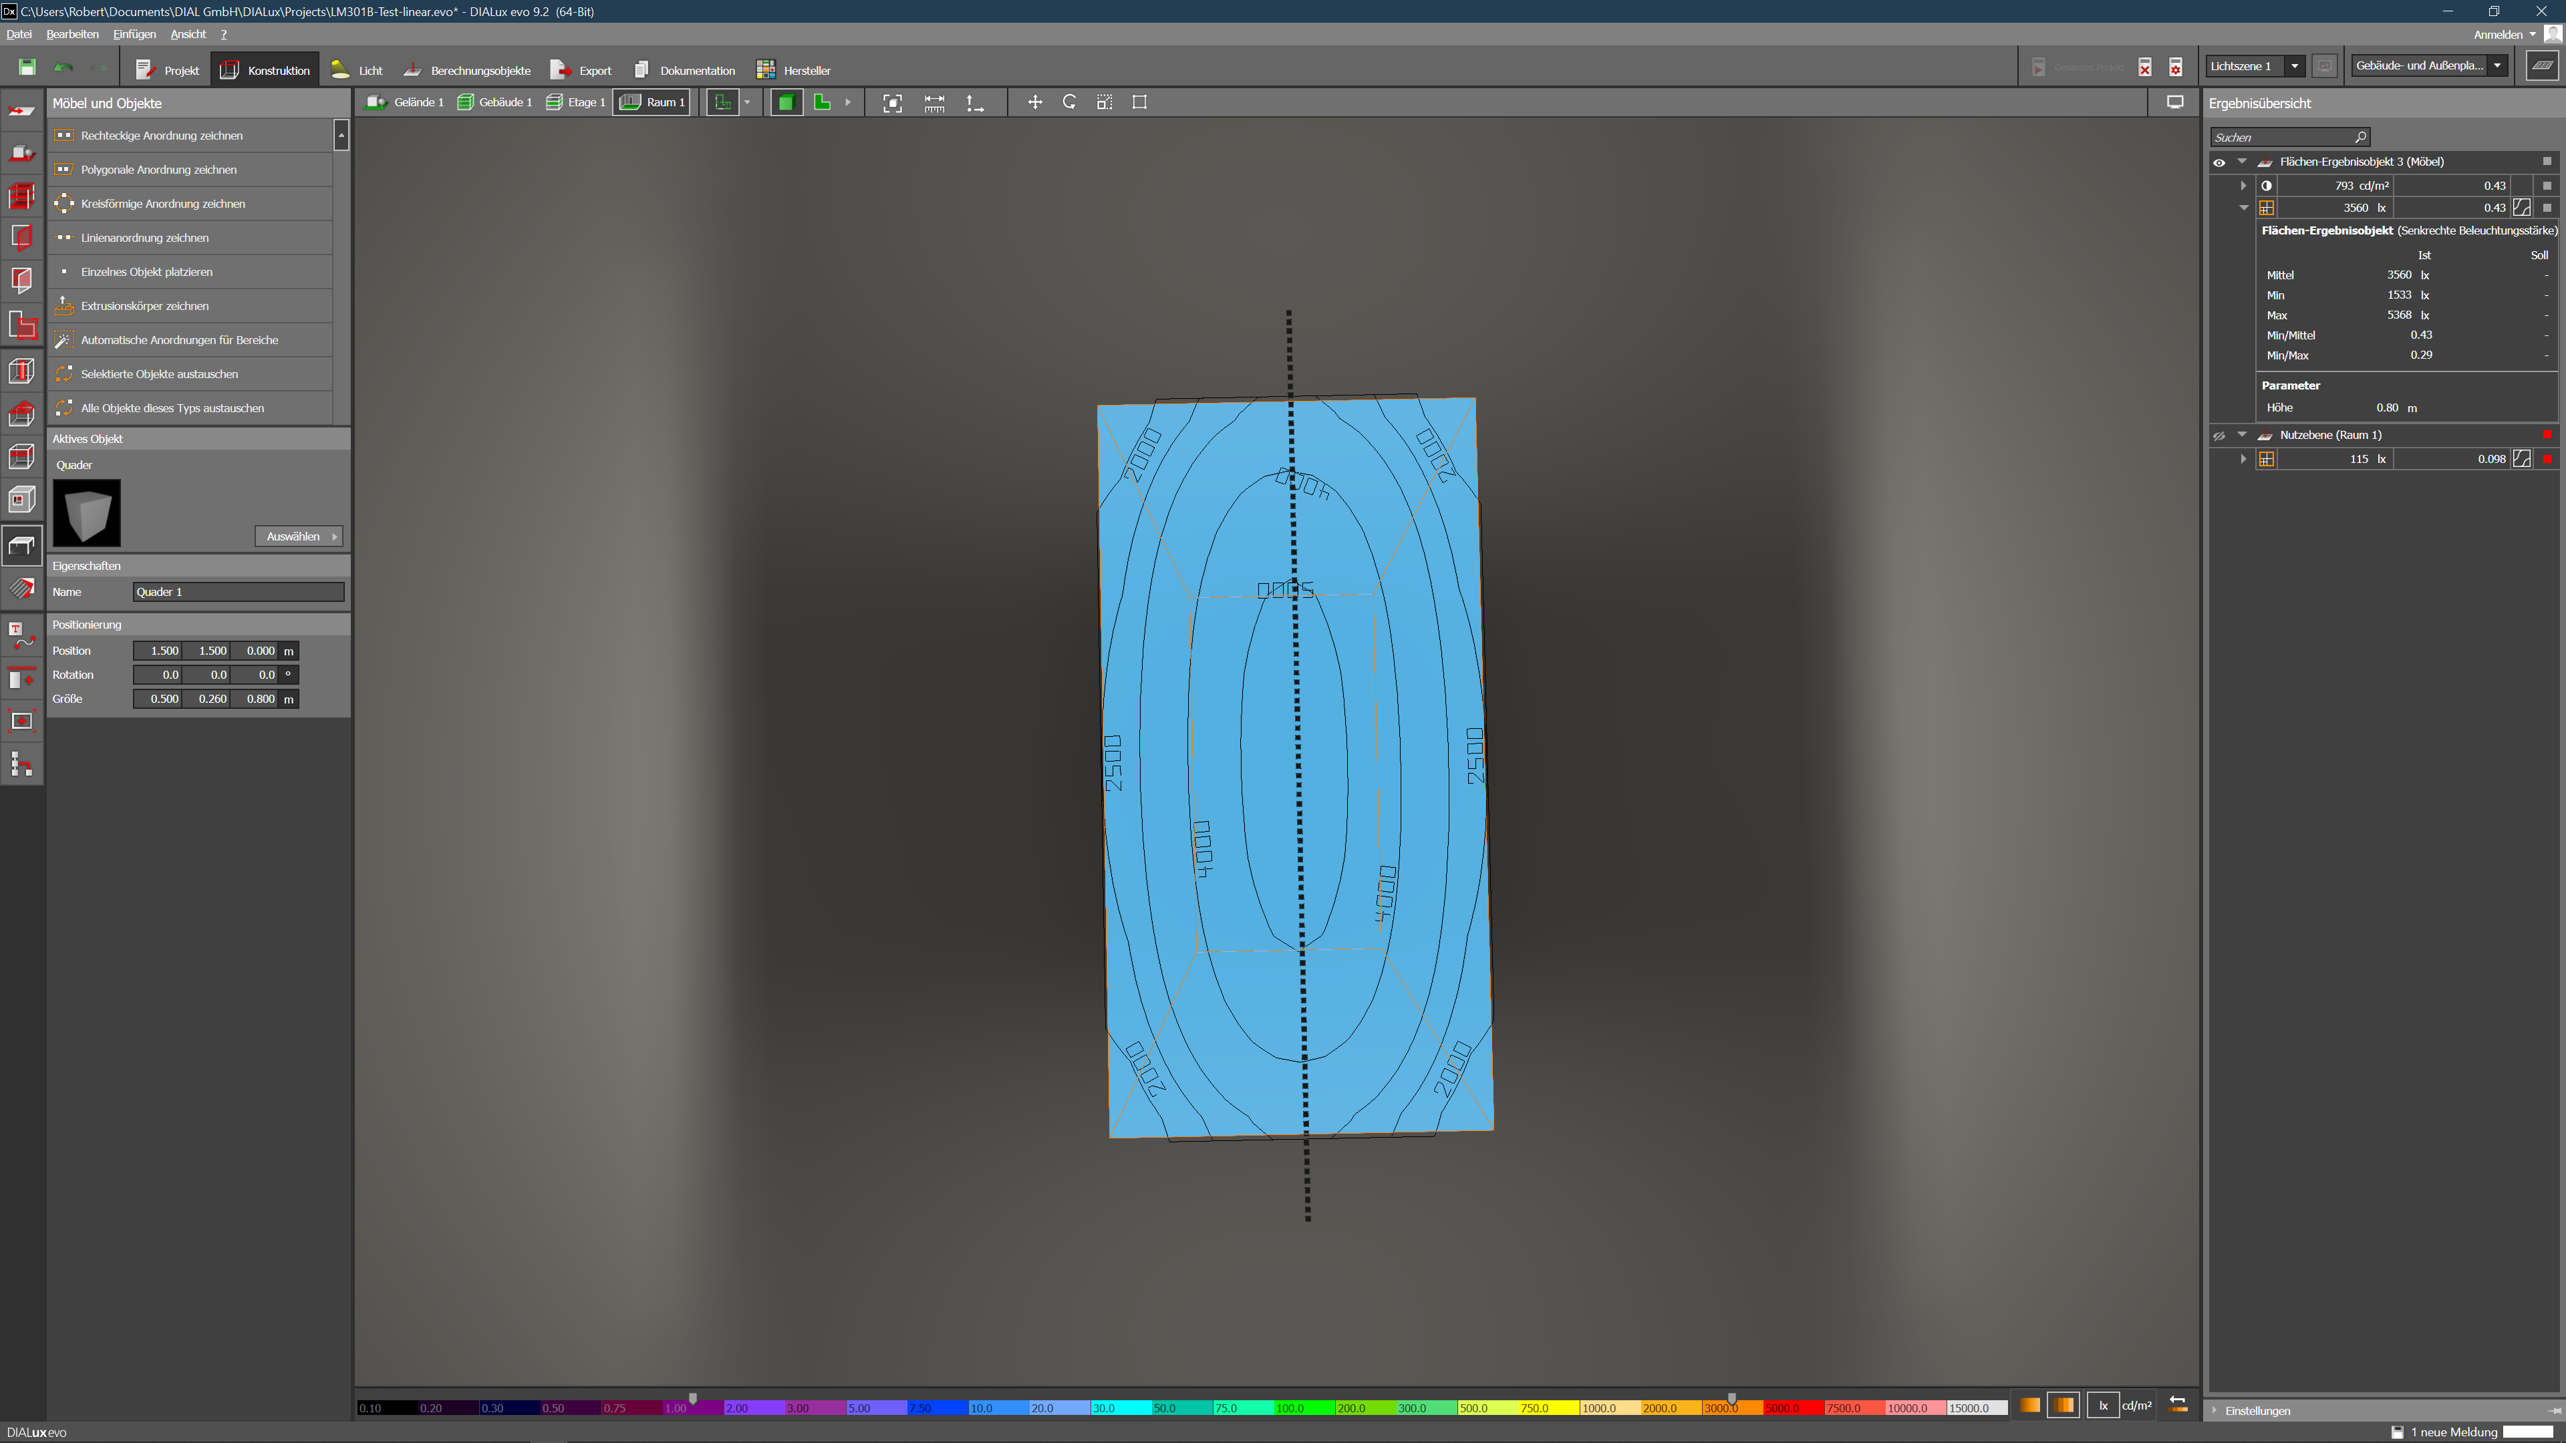Switch false colors to cd/m² unit
The image size is (2566, 1443).
pyautogui.click(x=2136, y=1406)
